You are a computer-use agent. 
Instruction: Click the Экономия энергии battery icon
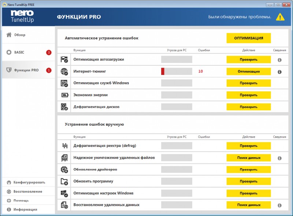tap(64, 95)
